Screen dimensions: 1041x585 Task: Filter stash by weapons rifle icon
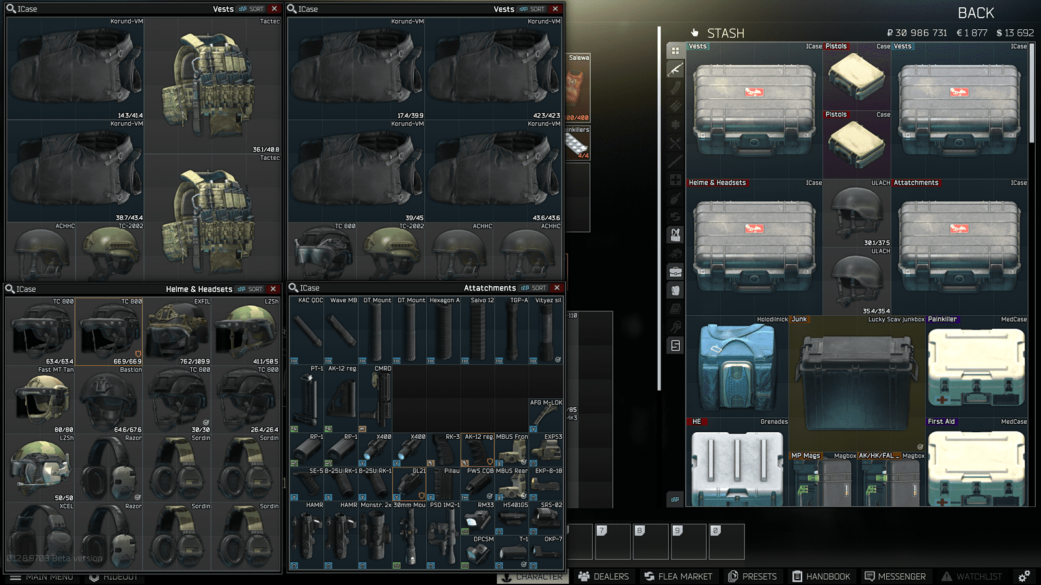[675, 69]
